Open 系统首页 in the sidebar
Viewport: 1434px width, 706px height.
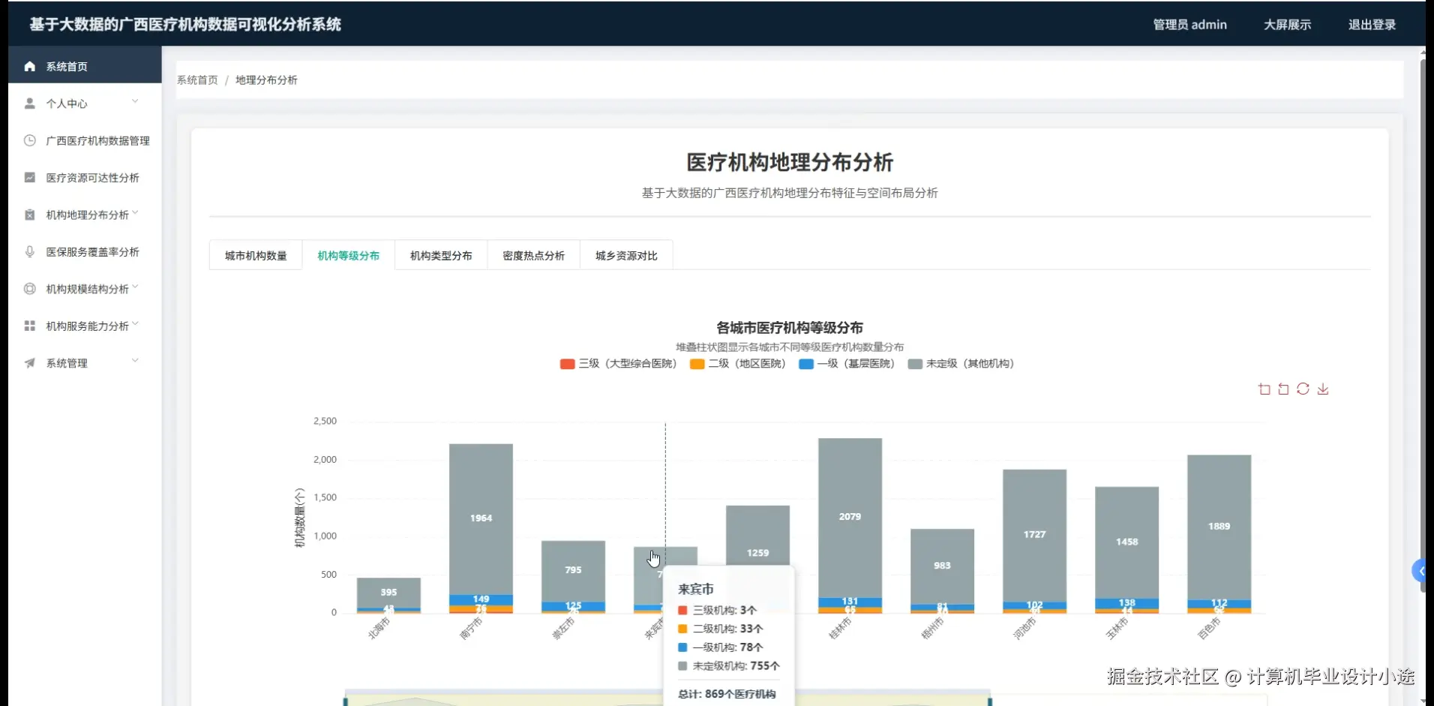(x=85, y=66)
